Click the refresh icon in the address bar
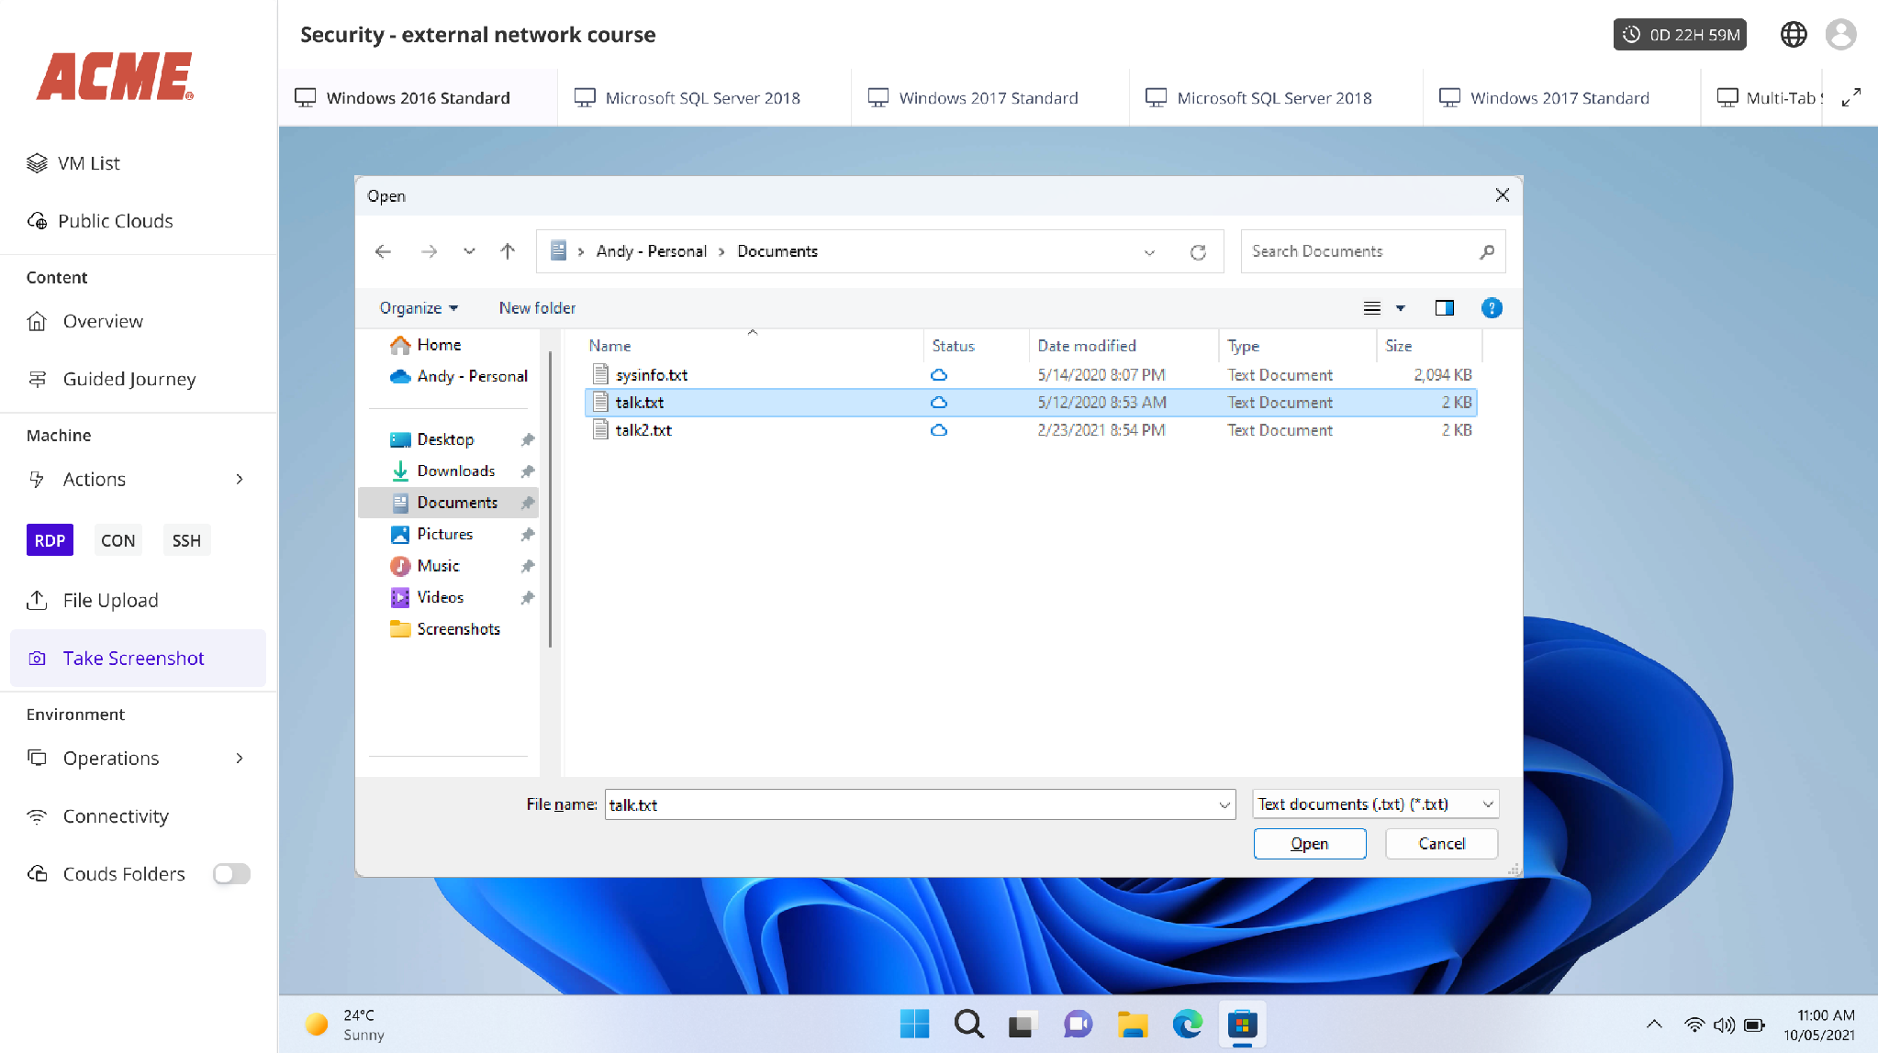The image size is (1878, 1053). 1198,252
